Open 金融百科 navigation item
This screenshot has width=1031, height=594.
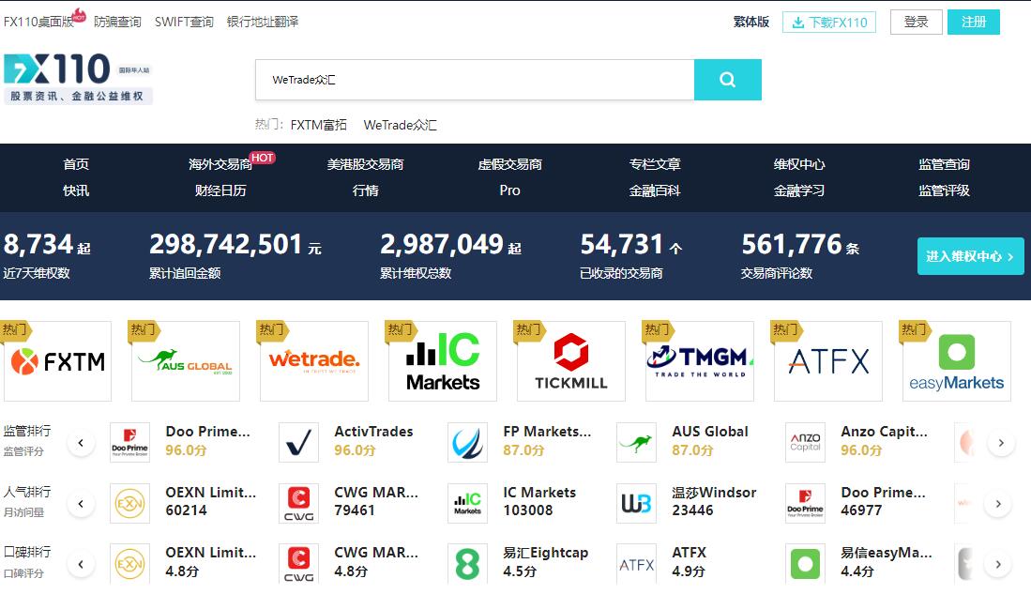pyautogui.click(x=654, y=190)
